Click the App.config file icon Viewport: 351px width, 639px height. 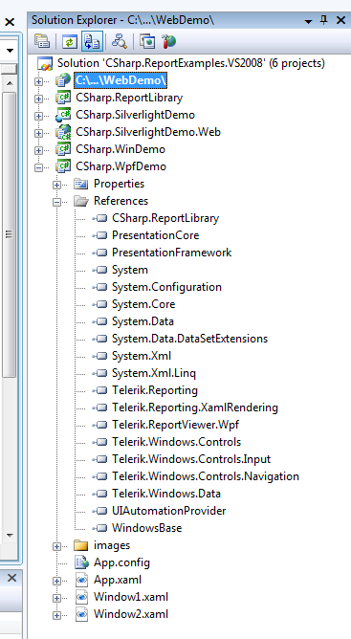click(81, 562)
